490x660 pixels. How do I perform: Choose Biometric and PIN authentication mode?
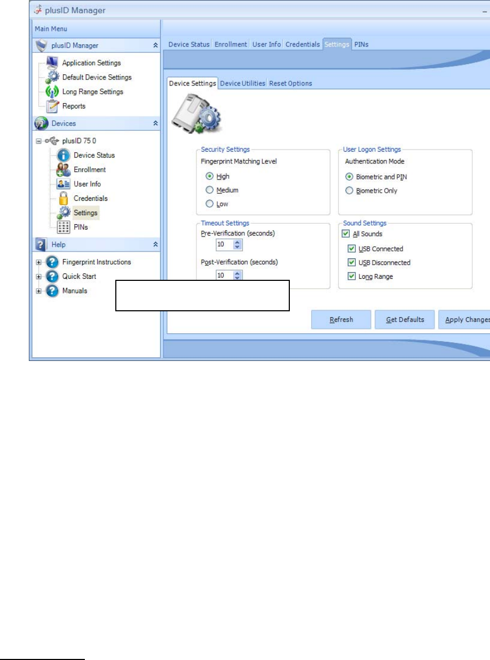350,177
